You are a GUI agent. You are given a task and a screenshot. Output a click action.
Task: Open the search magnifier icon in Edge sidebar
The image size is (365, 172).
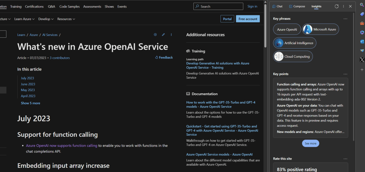pyautogui.click(x=362, y=5)
